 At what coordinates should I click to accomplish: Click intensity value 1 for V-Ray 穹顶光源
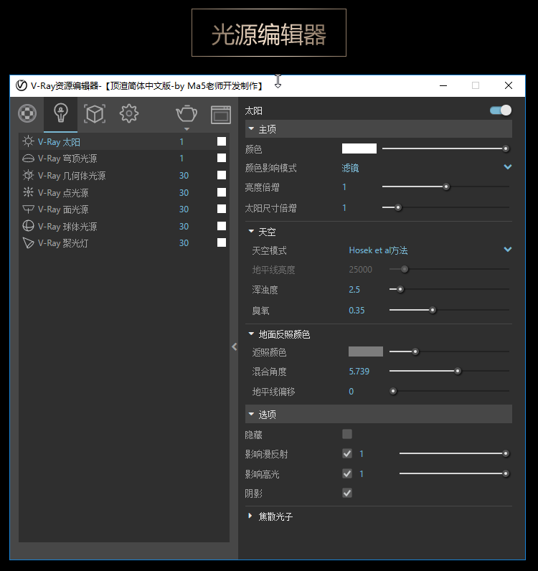(181, 159)
